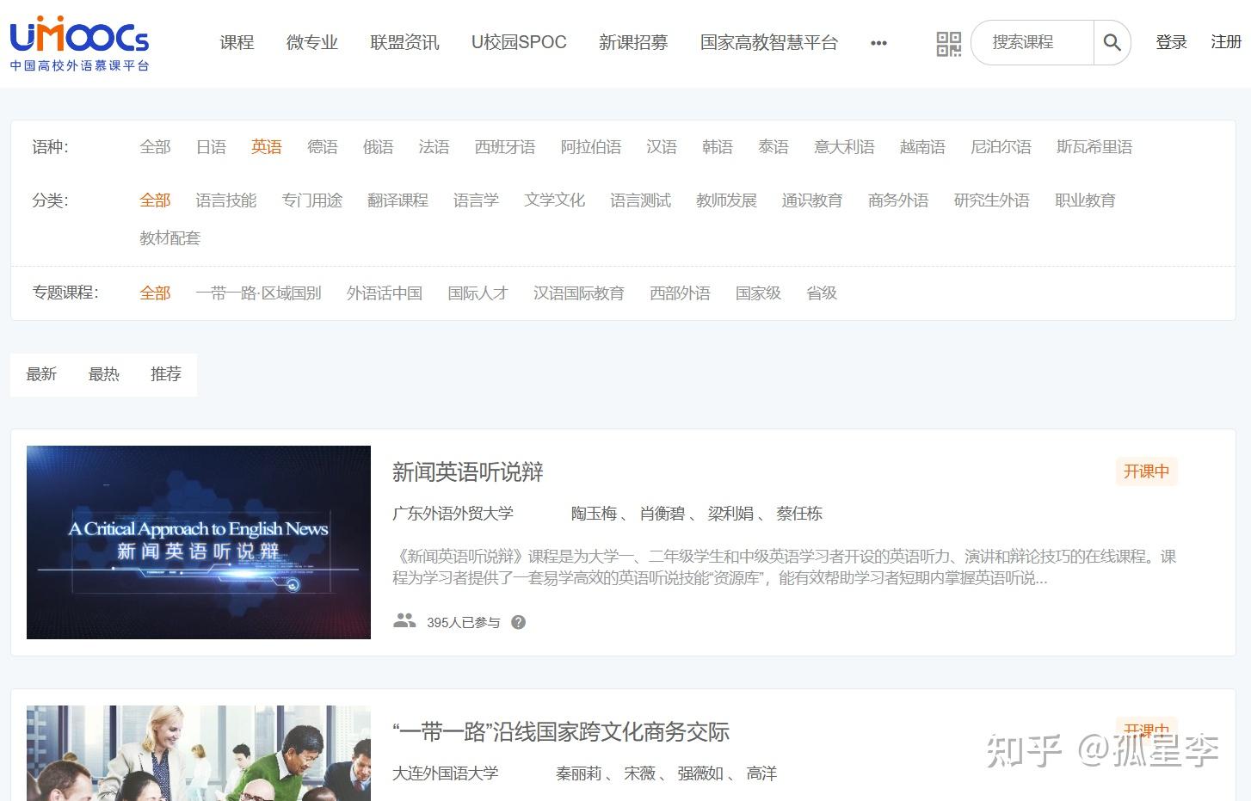This screenshot has width=1251, height=801.
Task: Open the 课程 navigation menu
Action: click(237, 42)
